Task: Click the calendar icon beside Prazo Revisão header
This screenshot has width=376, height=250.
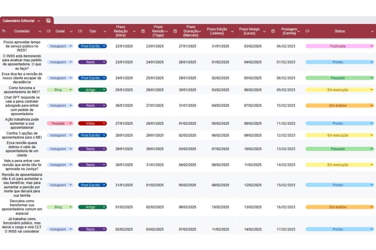Action: 143,31
